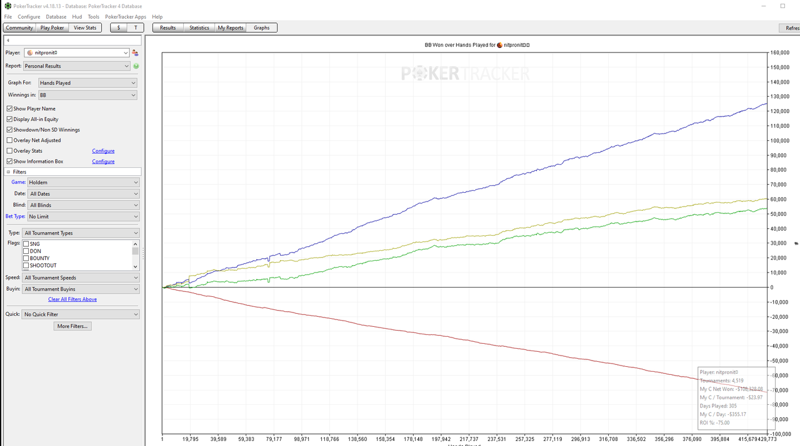800x446 pixels.
Task: Open the Date filter dropdown
Action: 84,194
